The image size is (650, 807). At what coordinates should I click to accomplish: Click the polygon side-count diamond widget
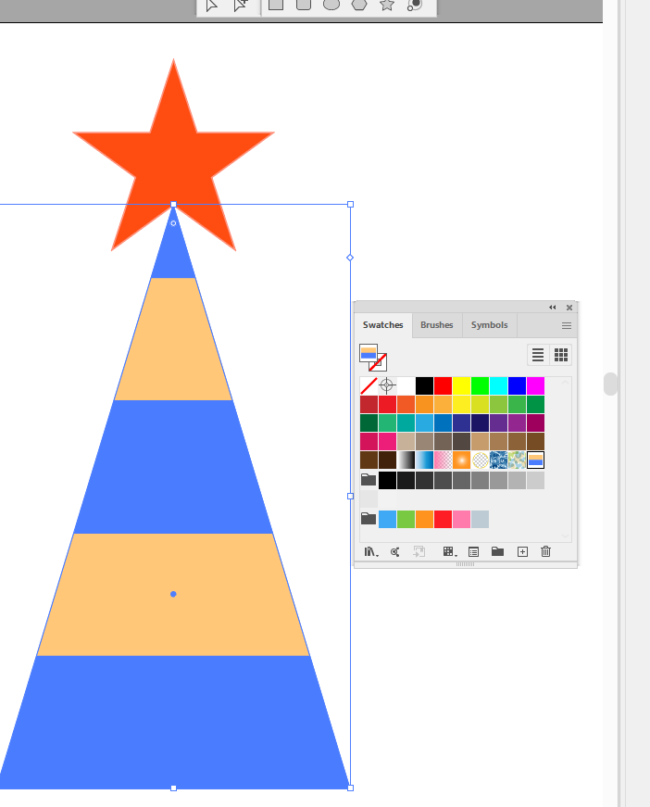[x=350, y=258]
